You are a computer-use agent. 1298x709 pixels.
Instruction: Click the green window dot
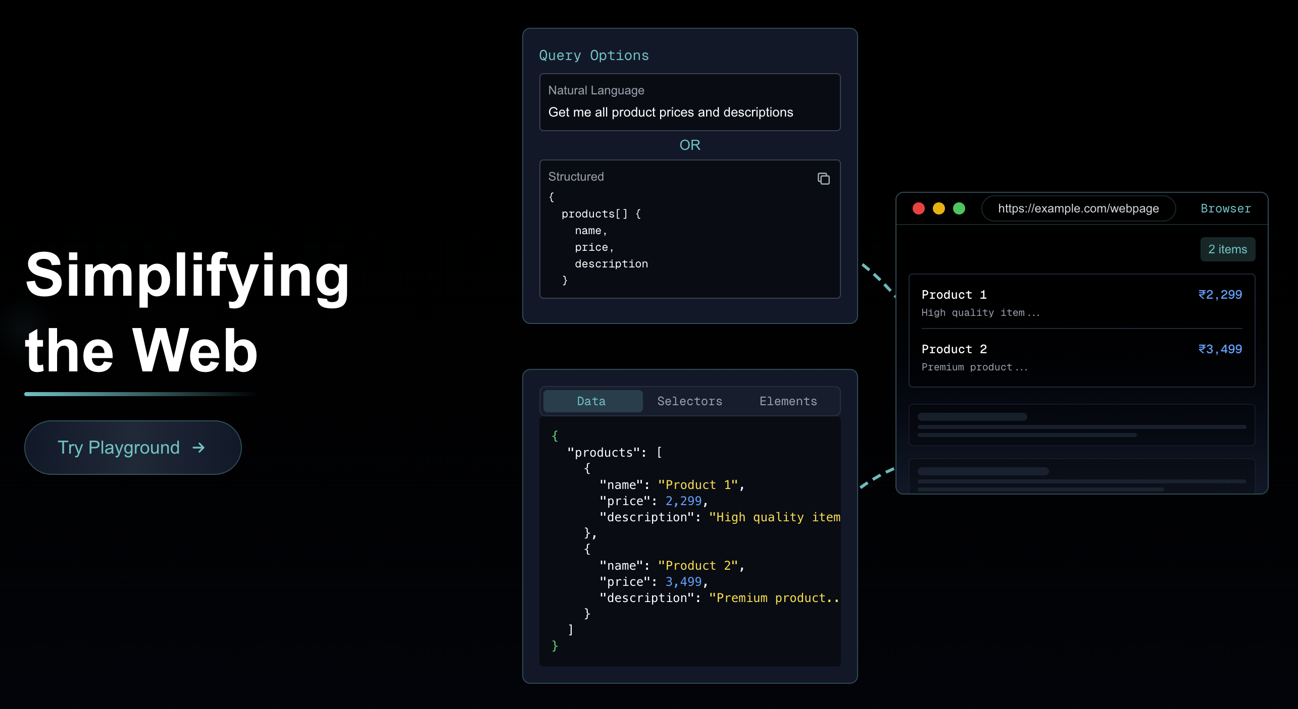click(959, 208)
